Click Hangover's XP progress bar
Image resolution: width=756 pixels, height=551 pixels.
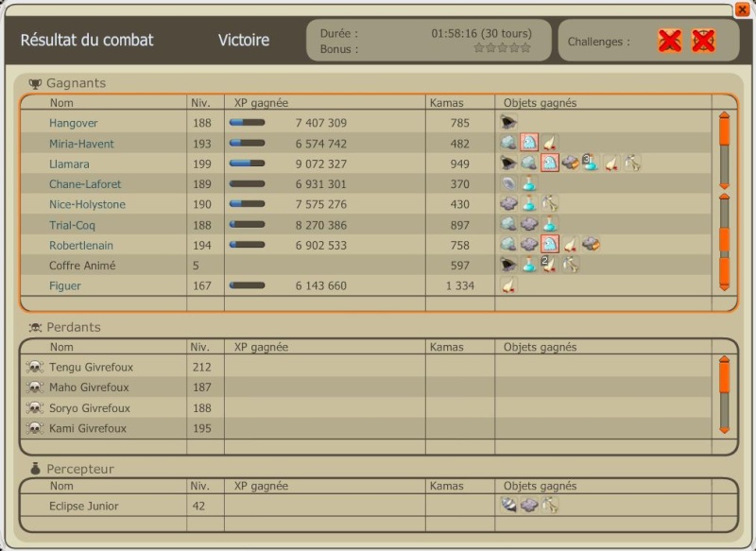pyautogui.click(x=247, y=123)
